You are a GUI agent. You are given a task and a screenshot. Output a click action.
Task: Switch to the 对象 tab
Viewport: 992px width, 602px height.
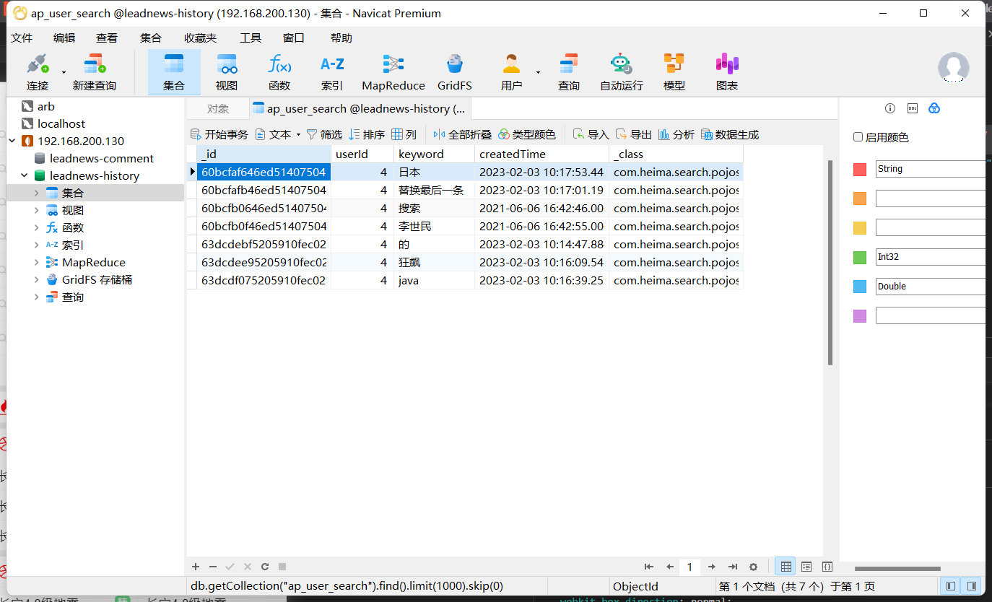[x=217, y=108]
